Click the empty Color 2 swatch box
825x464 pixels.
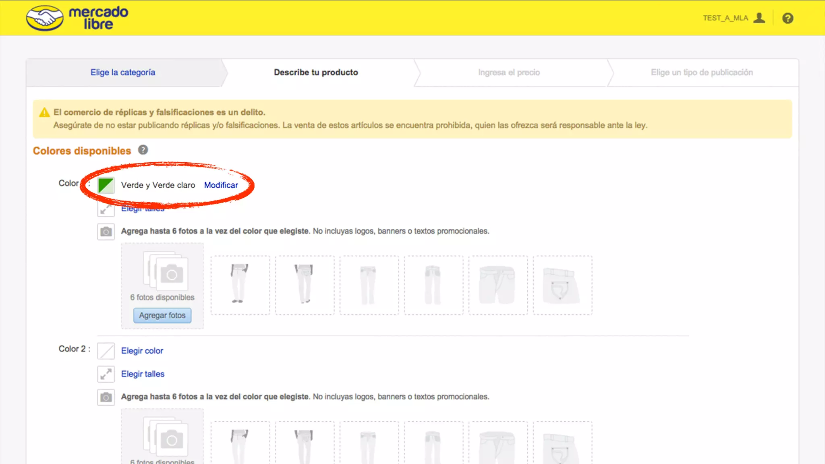pos(106,351)
